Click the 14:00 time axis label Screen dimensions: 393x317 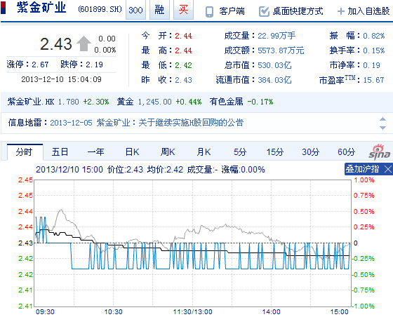click(271, 312)
